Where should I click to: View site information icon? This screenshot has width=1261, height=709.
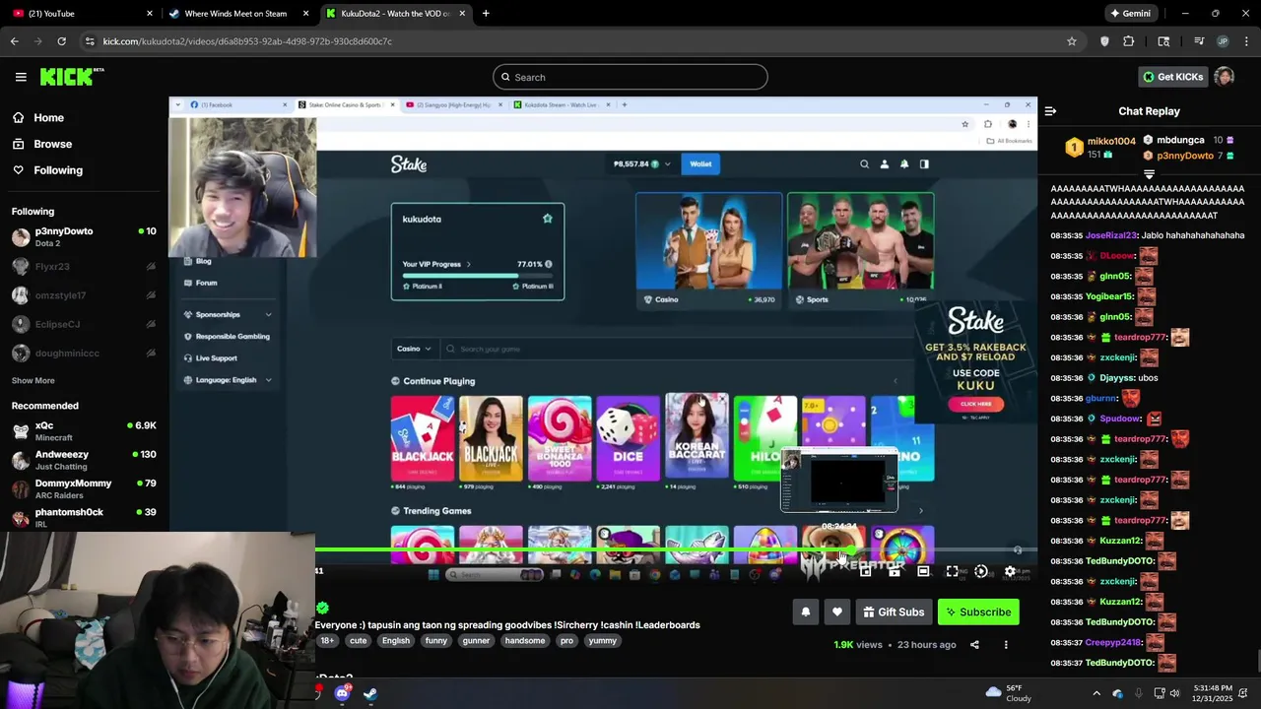(x=90, y=41)
